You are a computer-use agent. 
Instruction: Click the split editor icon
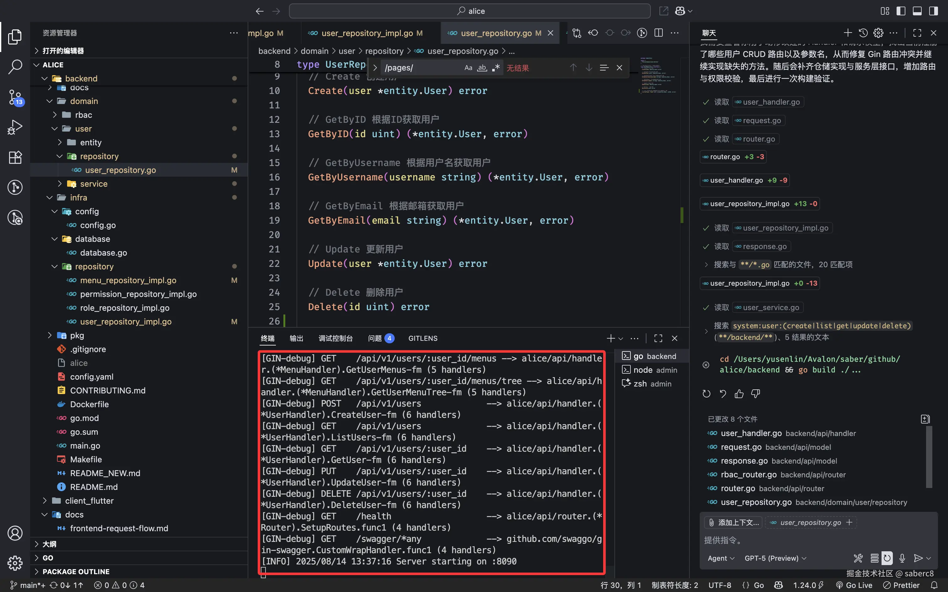click(659, 33)
